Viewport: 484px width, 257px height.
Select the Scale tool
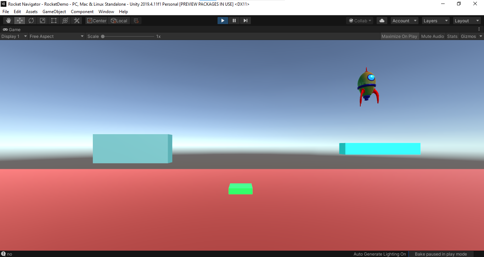(x=43, y=21)
